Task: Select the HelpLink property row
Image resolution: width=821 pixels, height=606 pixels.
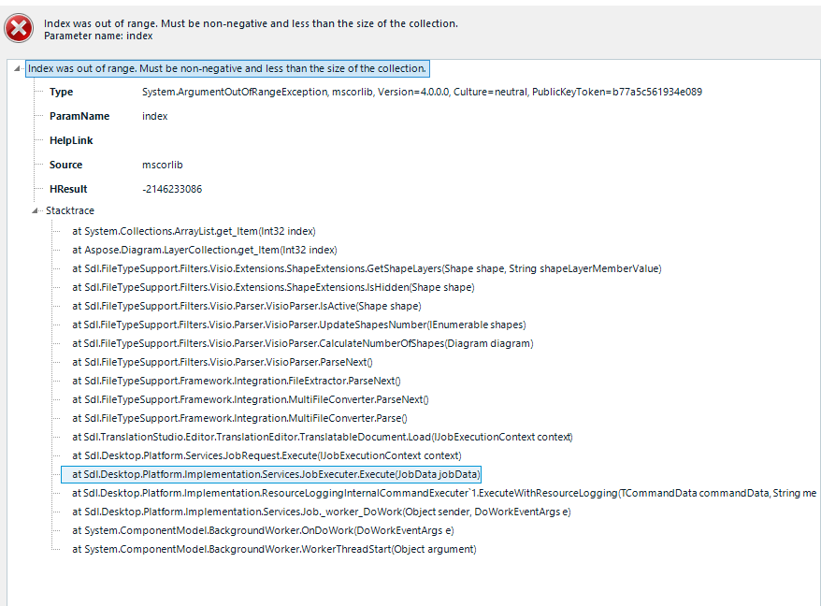Action: coord(70,140)
